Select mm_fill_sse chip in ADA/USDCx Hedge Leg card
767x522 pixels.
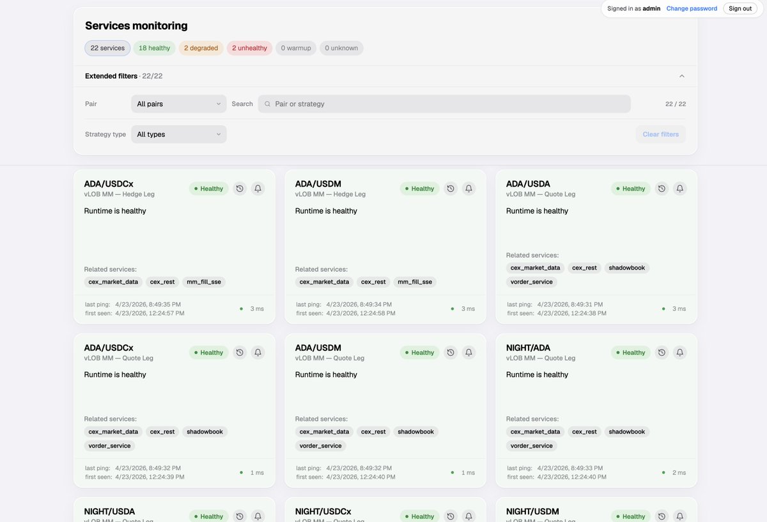click(x=204, y=282)
